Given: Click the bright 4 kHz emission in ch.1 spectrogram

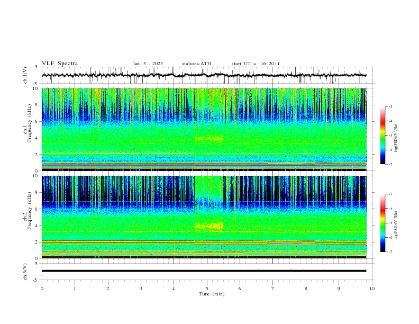Looking at the screenshot, I should click(x=209, y=139).
